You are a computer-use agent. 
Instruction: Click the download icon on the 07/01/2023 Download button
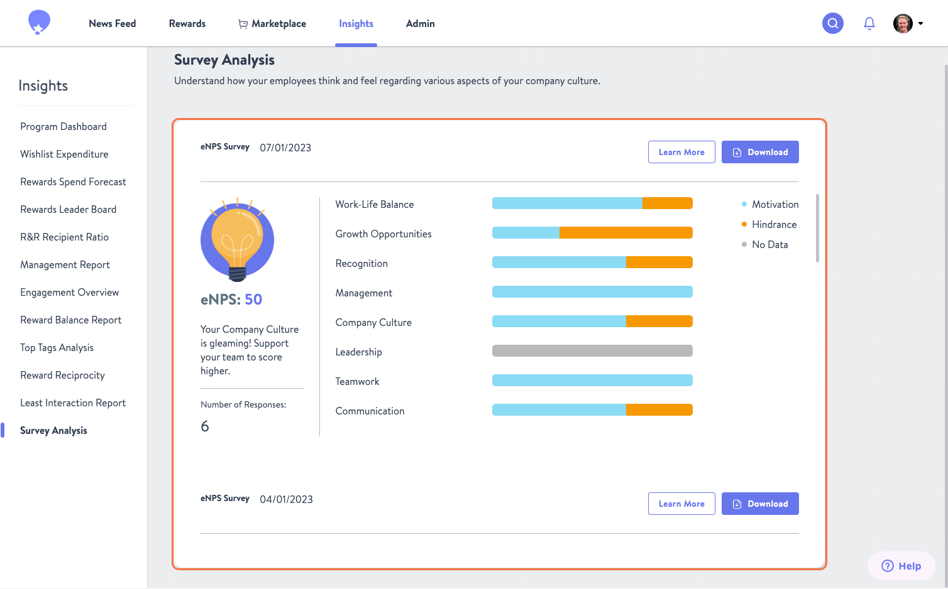pos(737,152)
